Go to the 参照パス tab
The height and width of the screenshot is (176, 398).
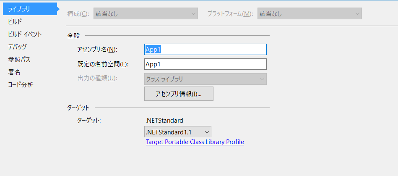click(19, 60)
